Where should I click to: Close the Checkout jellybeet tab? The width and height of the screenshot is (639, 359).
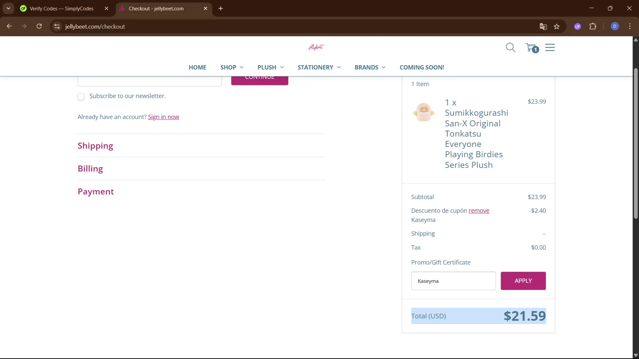[205, 9]
